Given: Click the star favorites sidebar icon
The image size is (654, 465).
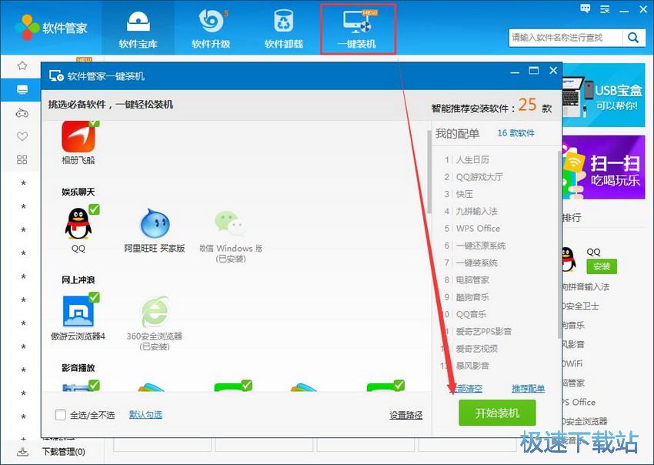Looking at the screenshot, I should point(22,65).
